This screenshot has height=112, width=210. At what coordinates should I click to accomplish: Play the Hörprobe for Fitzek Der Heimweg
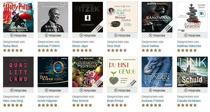pos(88,35)
